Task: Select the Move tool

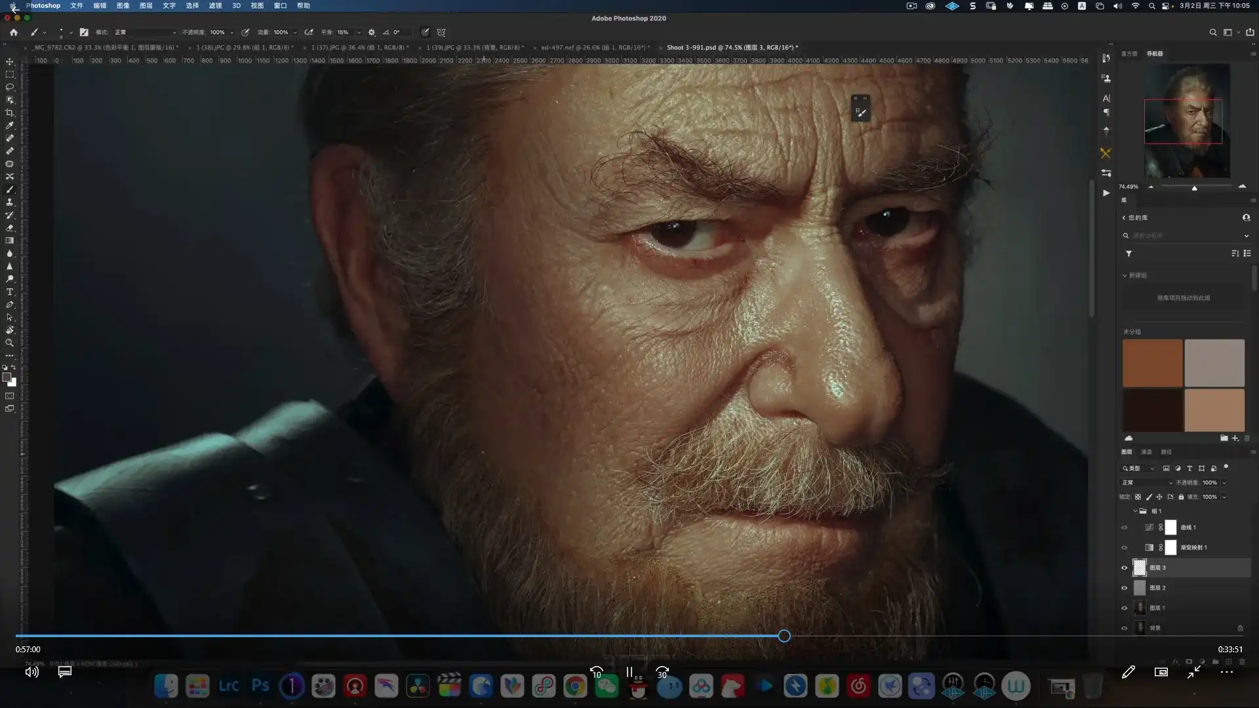Action: click(x=10, y=62)
